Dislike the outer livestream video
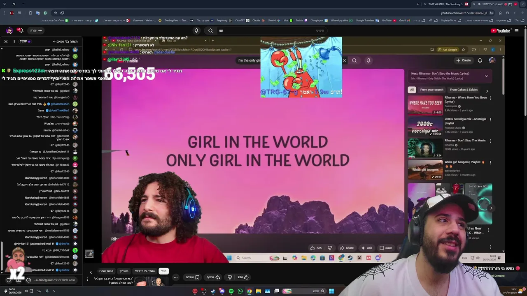This screenshot has width=527, height=296. 230,277
